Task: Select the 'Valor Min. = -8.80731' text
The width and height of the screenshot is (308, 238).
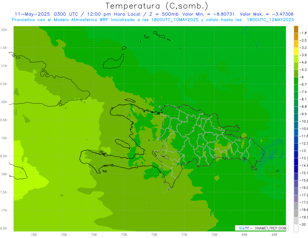Action: coord(209,14)
